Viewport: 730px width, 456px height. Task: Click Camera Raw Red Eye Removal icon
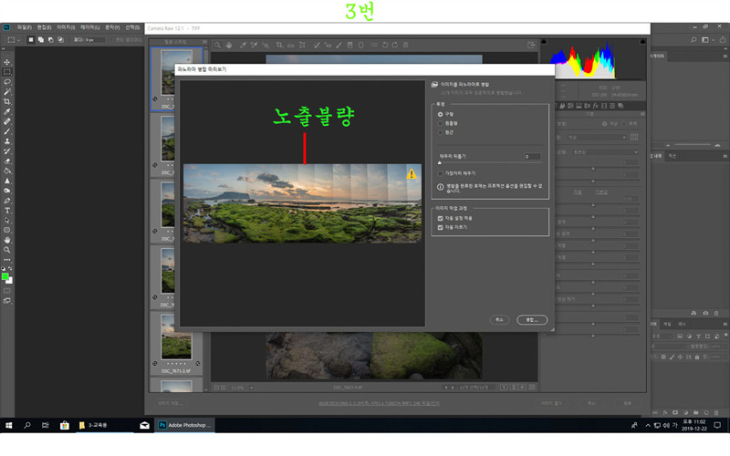[x=328, y=45]
